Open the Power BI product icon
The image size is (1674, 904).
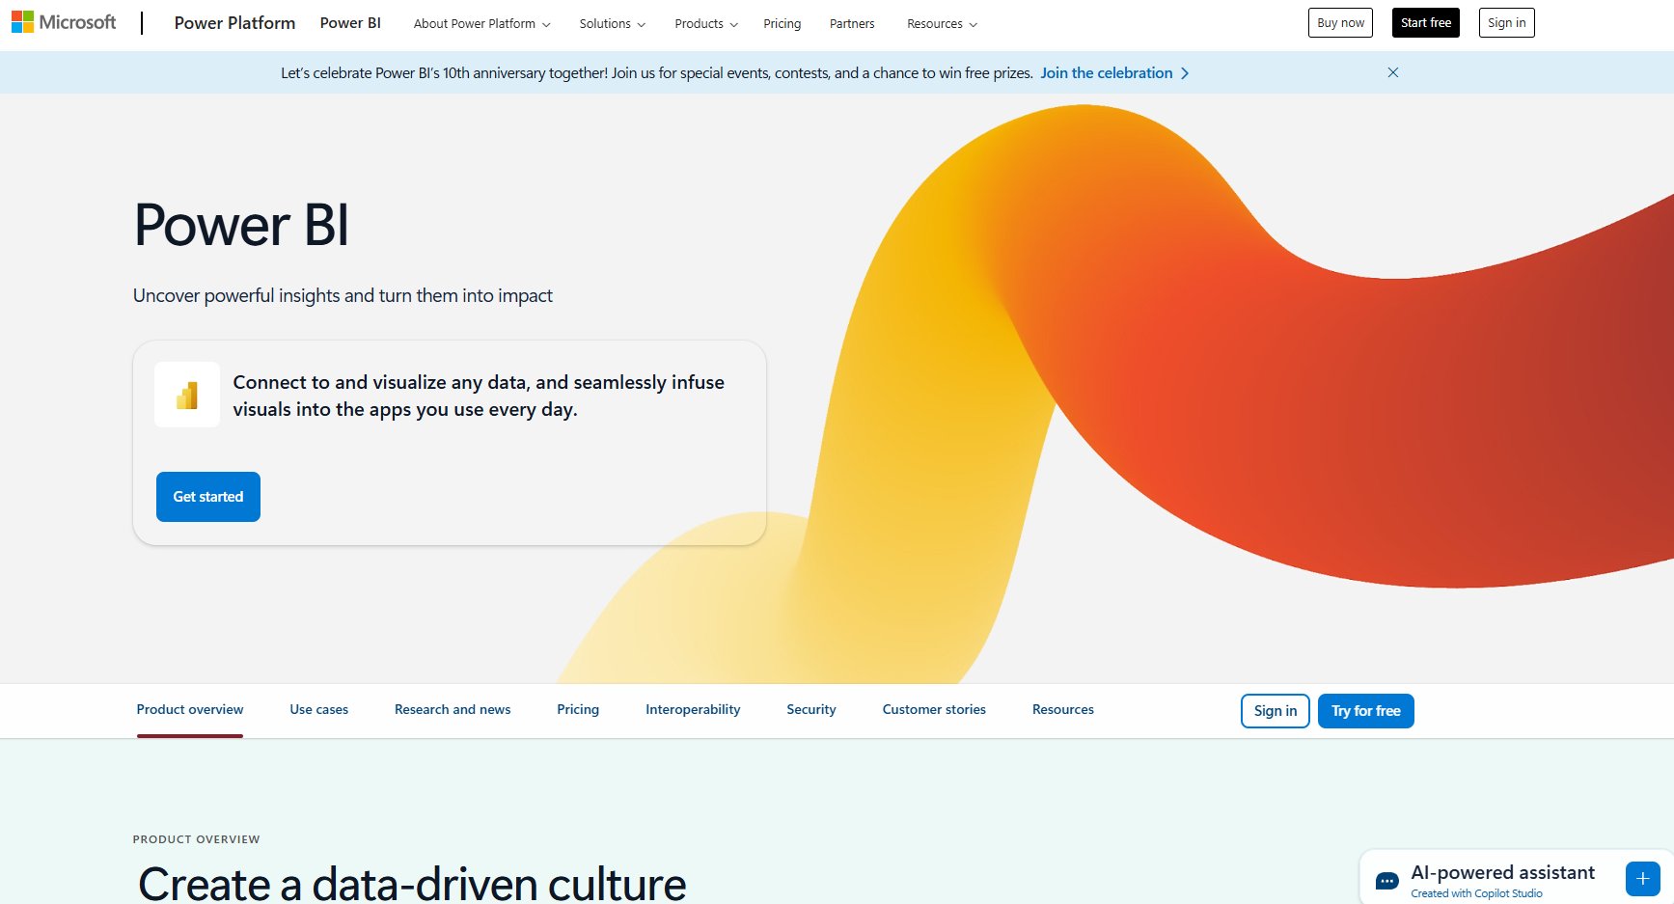point(187,395)
